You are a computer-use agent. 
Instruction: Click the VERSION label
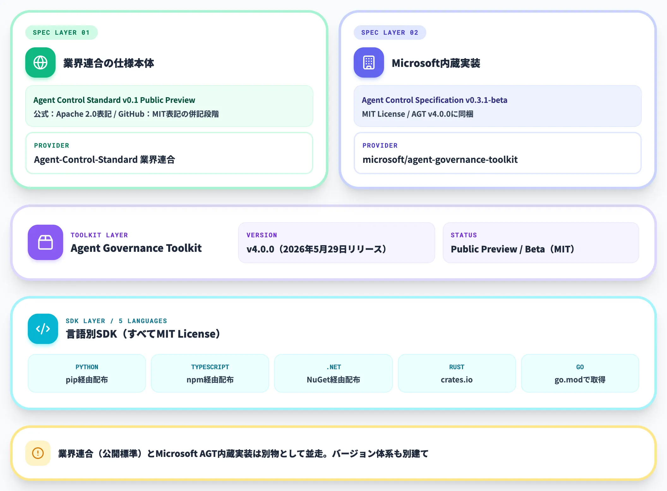(x=262, y=235)
